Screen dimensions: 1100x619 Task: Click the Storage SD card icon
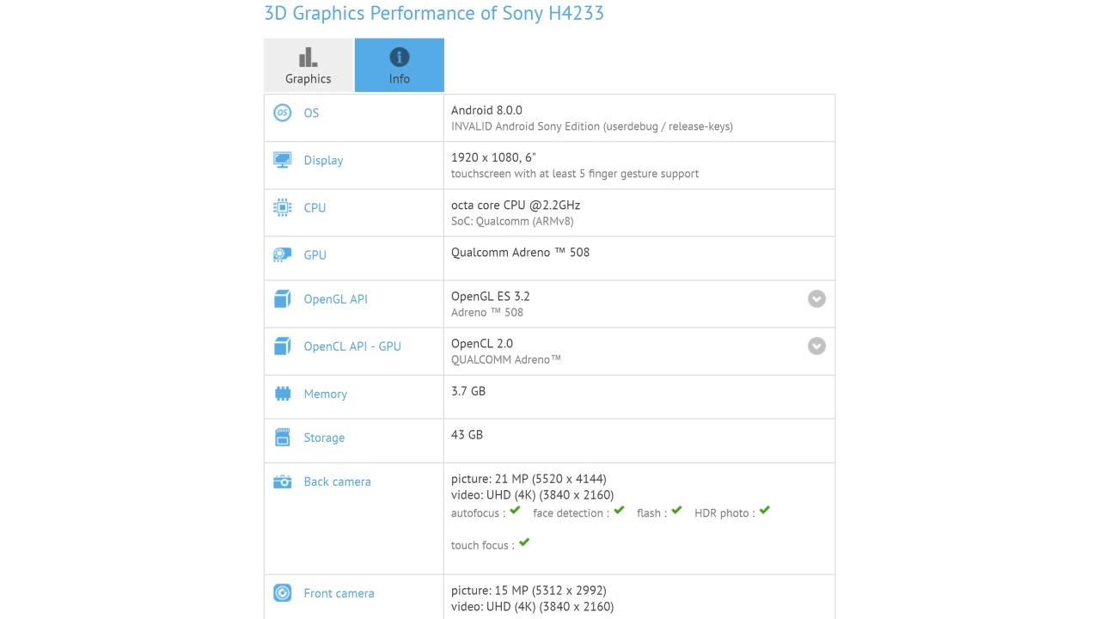pyautogui.click(x=282, y=438)
